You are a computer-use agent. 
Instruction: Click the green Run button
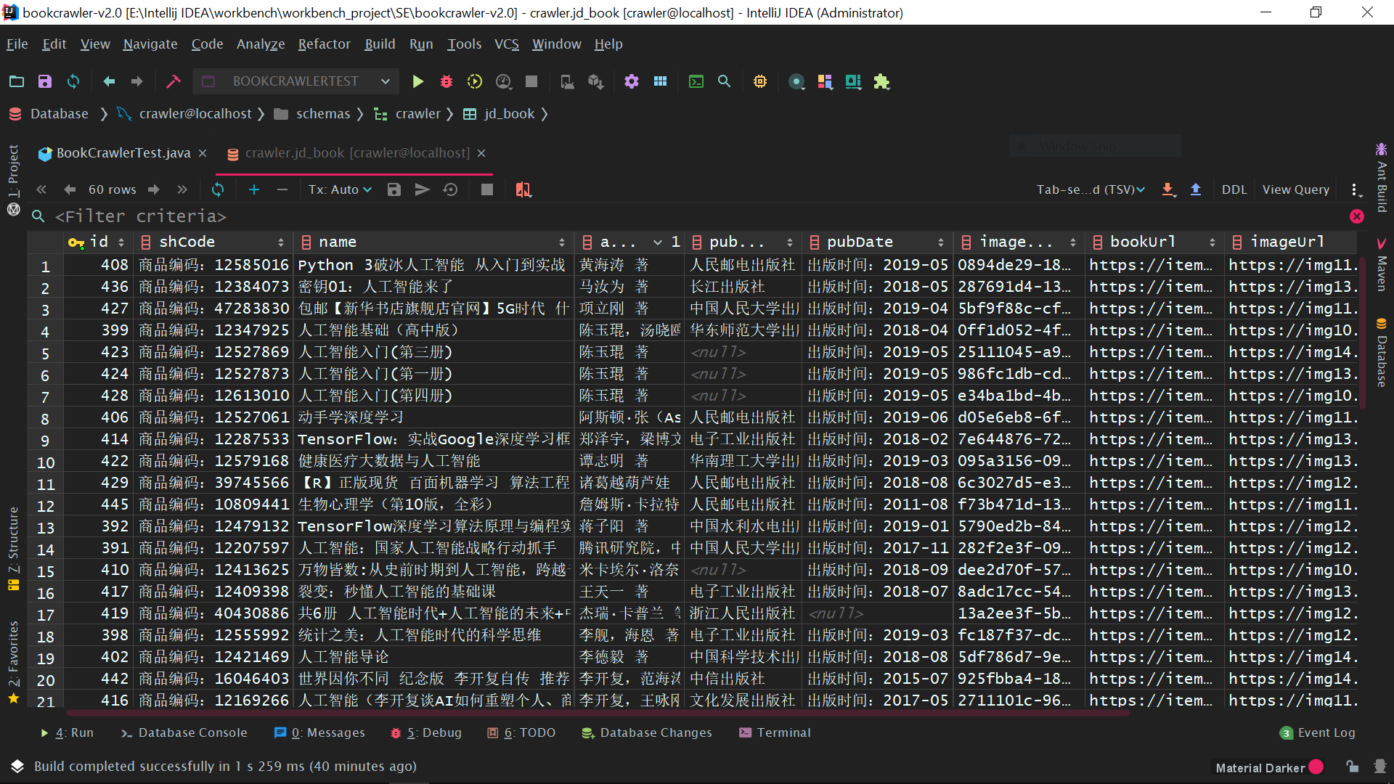[417, 81]
